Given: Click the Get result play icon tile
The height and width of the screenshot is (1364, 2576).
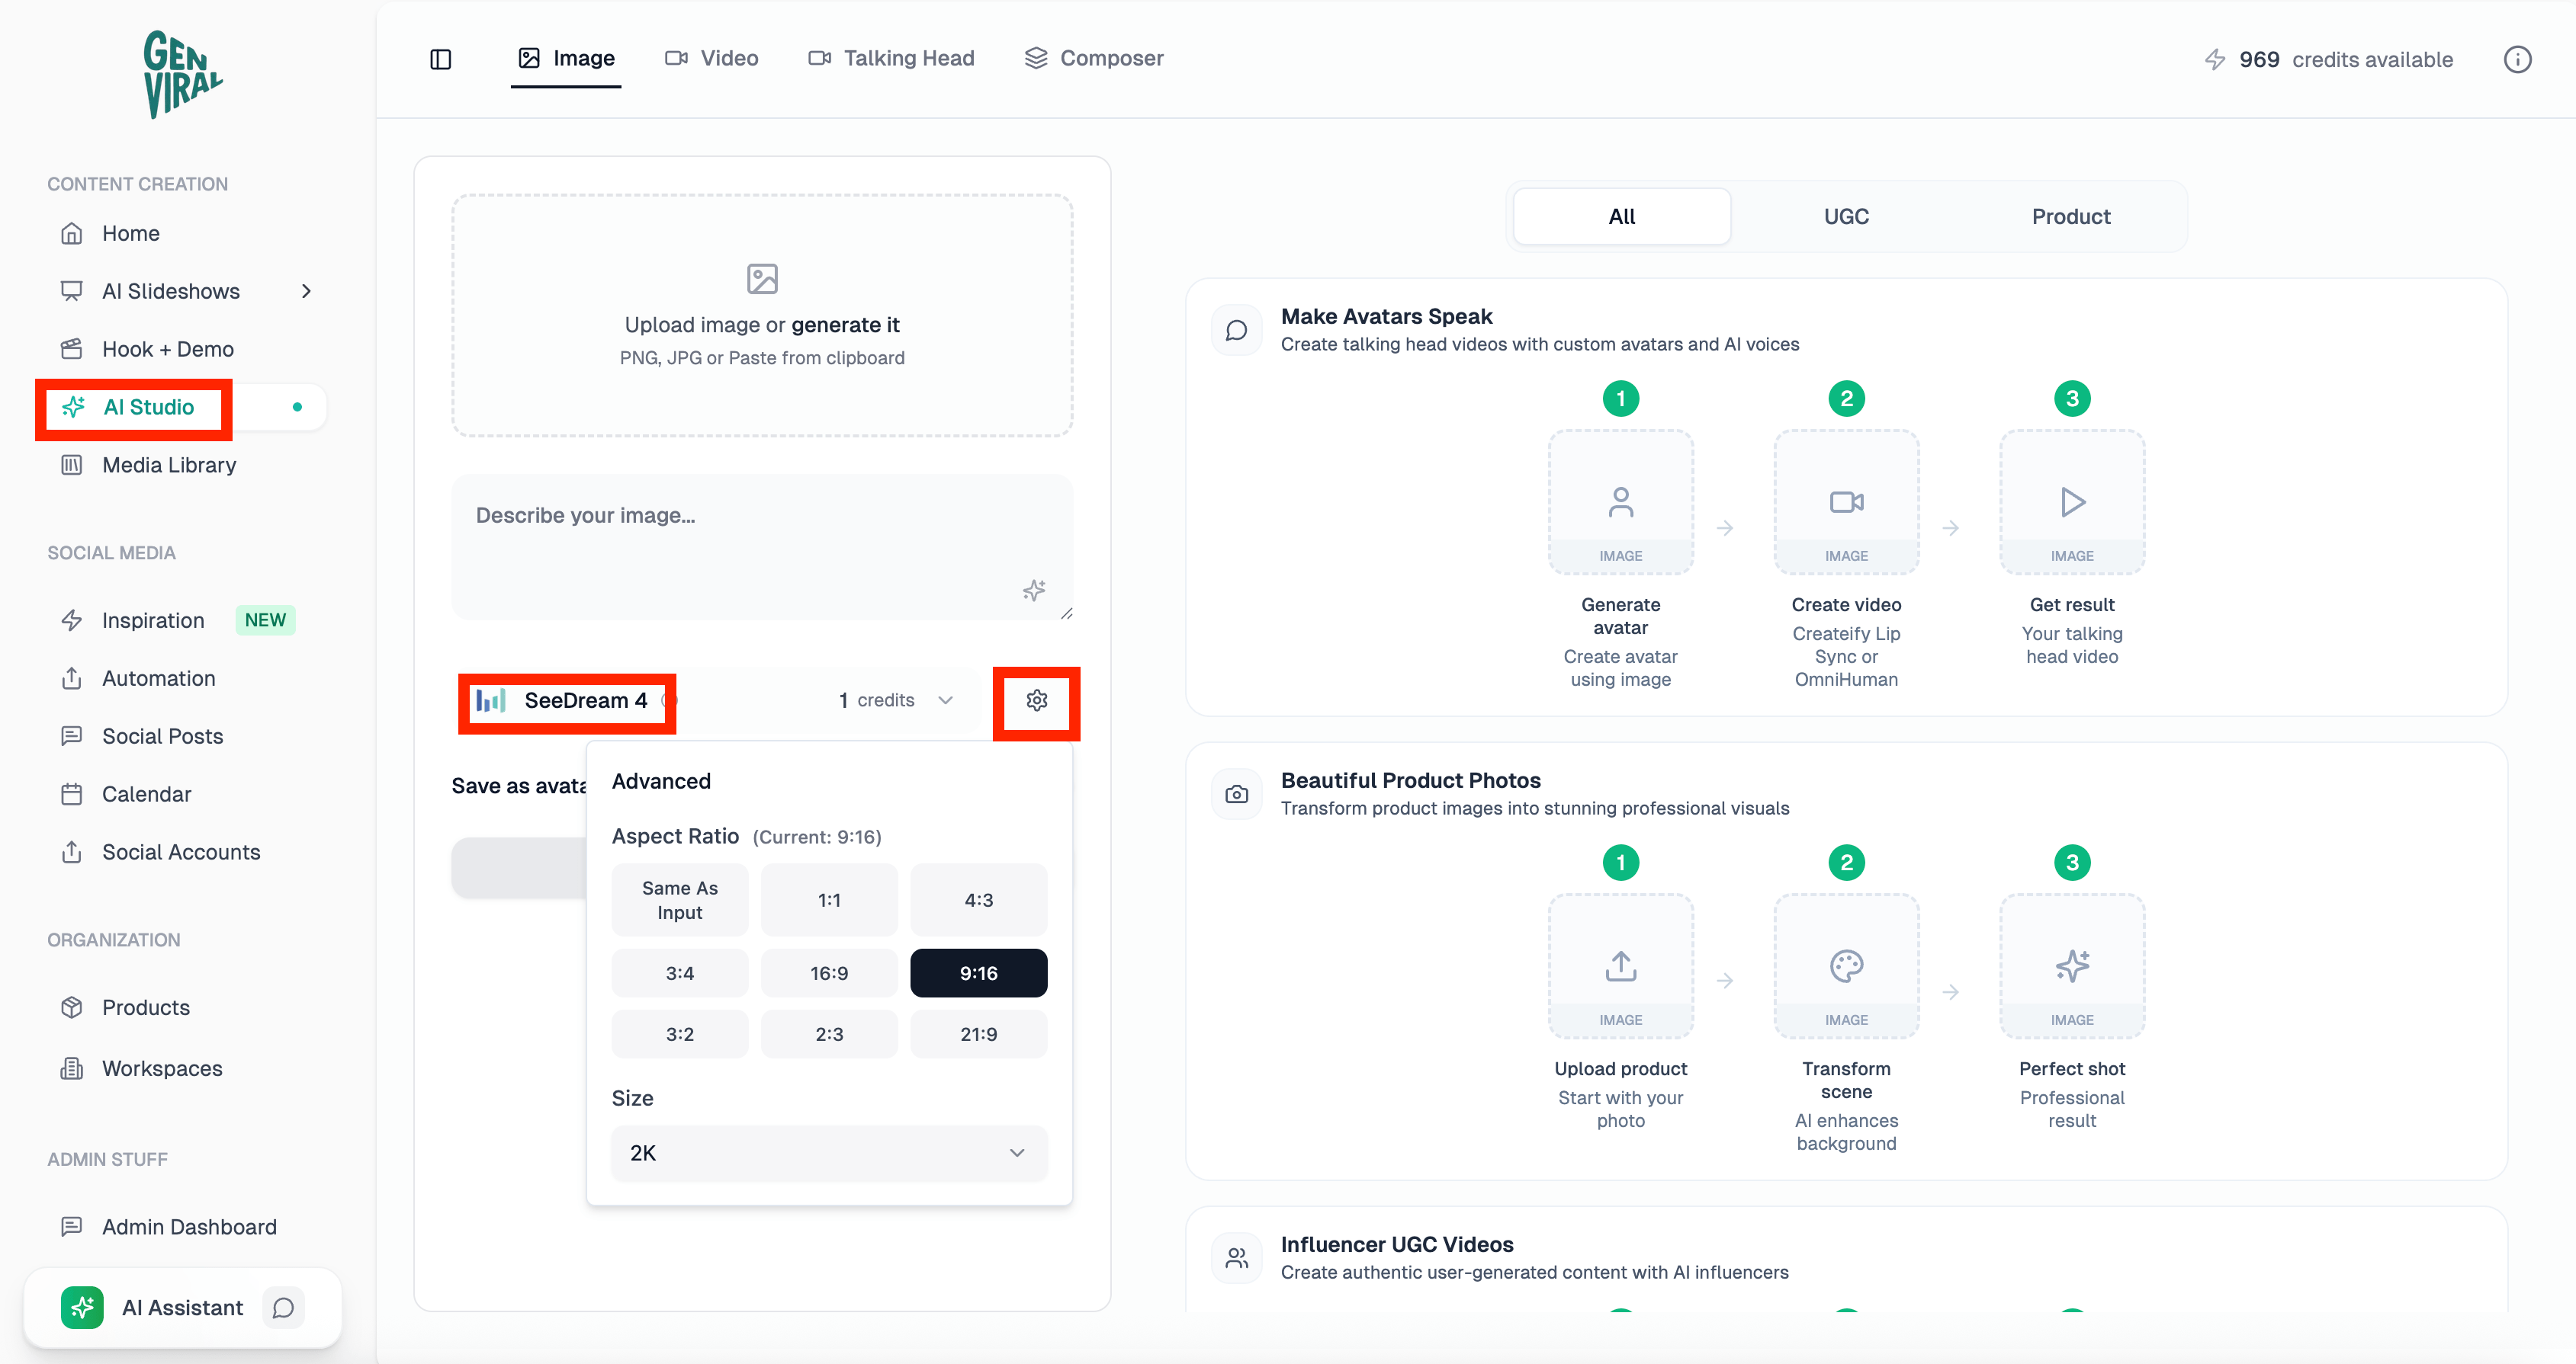Looking at the screenshot, I should tap(2072, 501).
